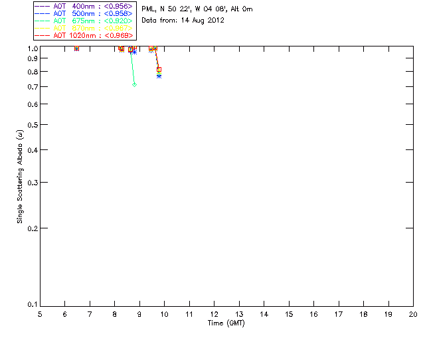Click the x-axis tick label 11
Screen dimensions: 425x340
click(189, 314)
